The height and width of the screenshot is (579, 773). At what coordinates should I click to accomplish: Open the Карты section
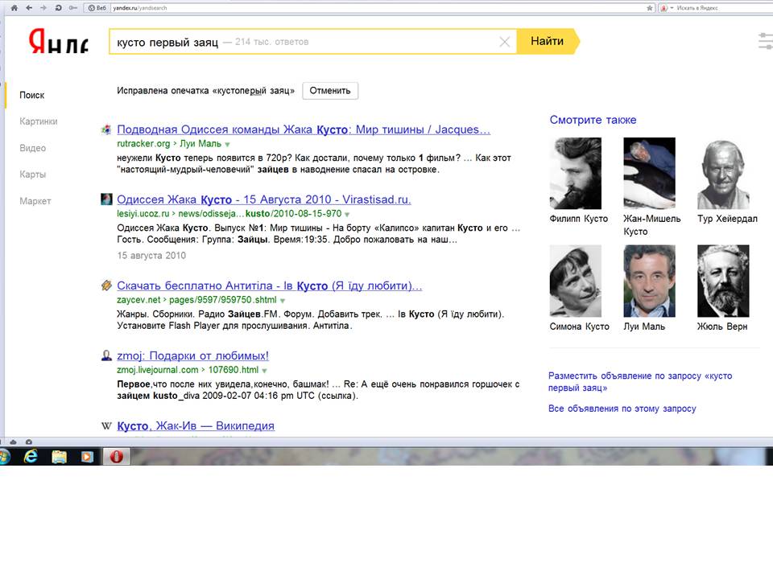click(x=33, y=175)
